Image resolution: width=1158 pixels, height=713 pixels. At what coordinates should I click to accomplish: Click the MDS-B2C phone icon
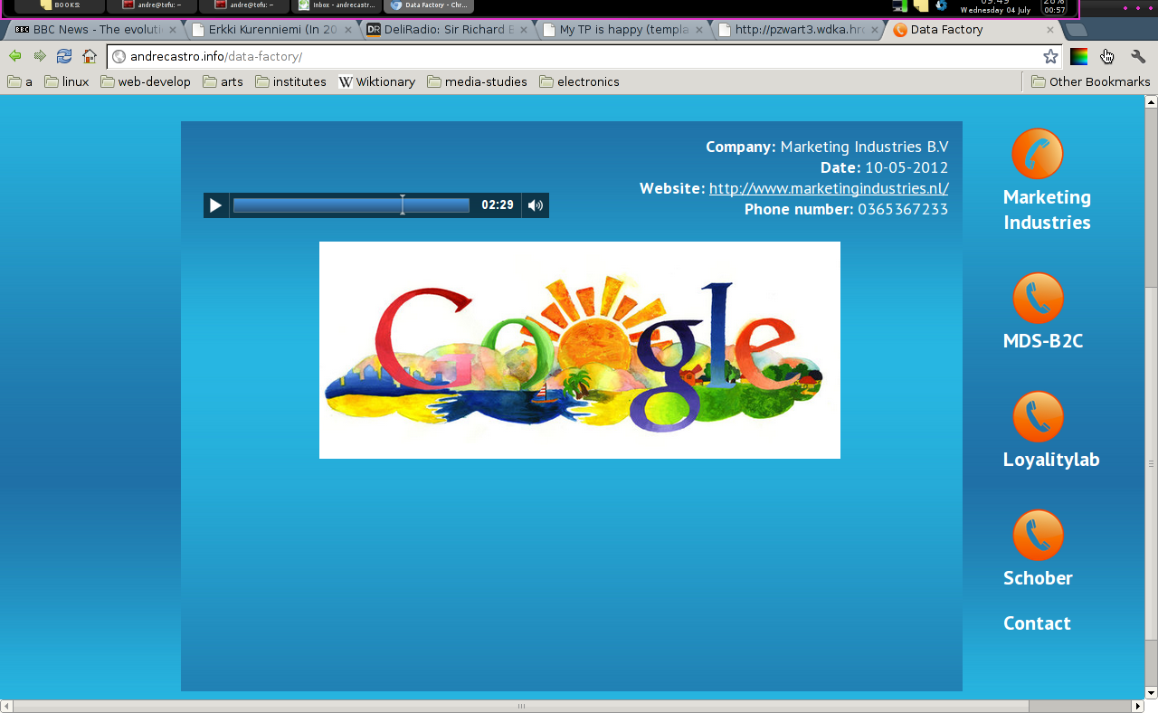1038,299
